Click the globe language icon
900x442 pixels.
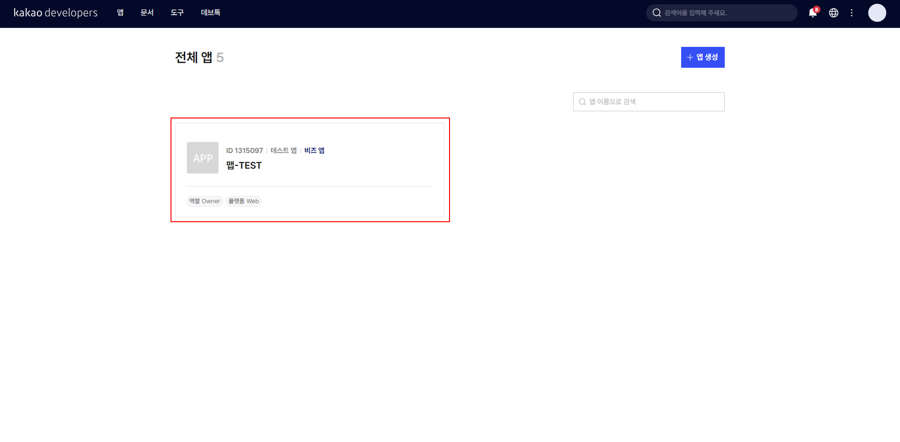click(834, 13)
